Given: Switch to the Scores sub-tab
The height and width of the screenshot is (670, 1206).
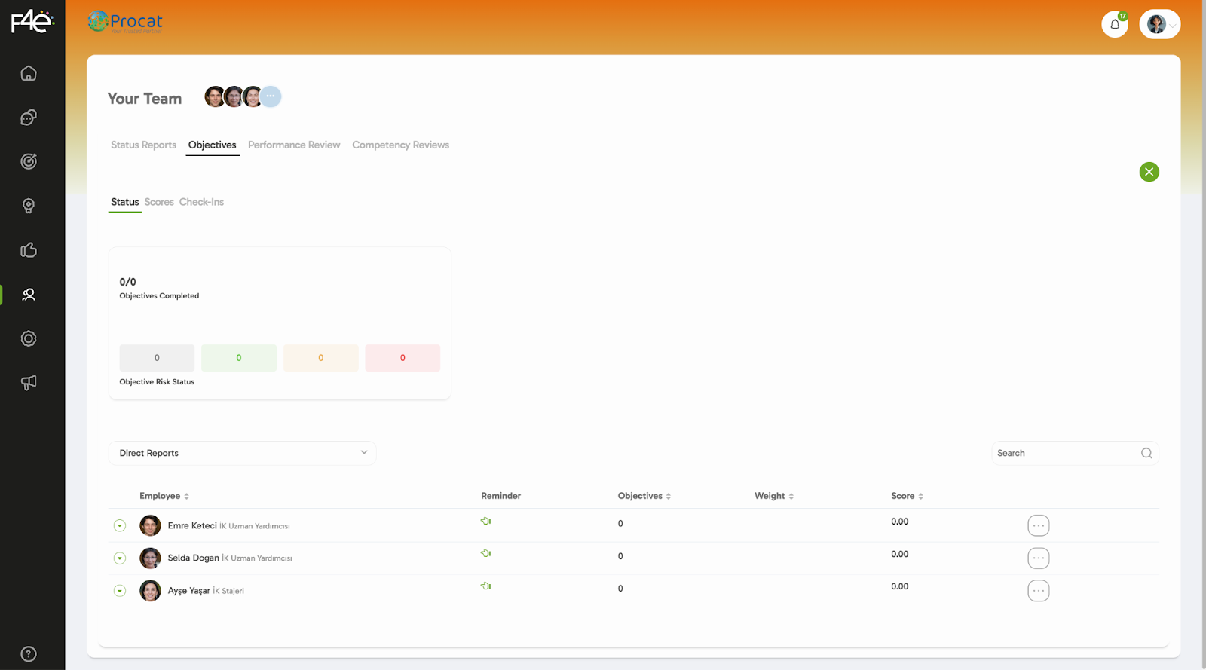Looking at the screenshot, I should 159,202.
